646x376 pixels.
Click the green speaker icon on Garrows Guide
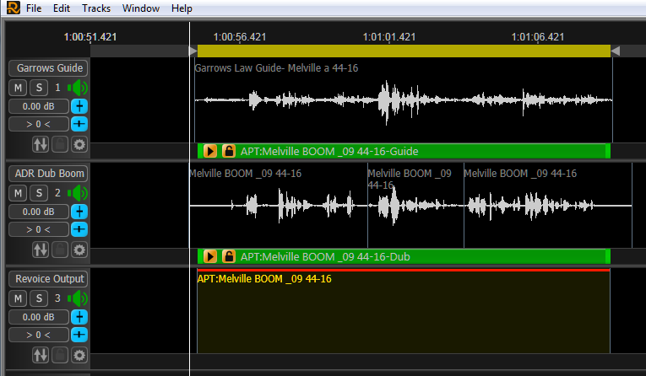click(x=79, y=88)
